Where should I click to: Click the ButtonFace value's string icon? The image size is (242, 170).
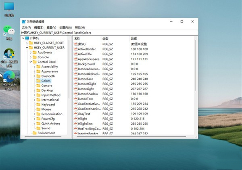tap(75, 79)
